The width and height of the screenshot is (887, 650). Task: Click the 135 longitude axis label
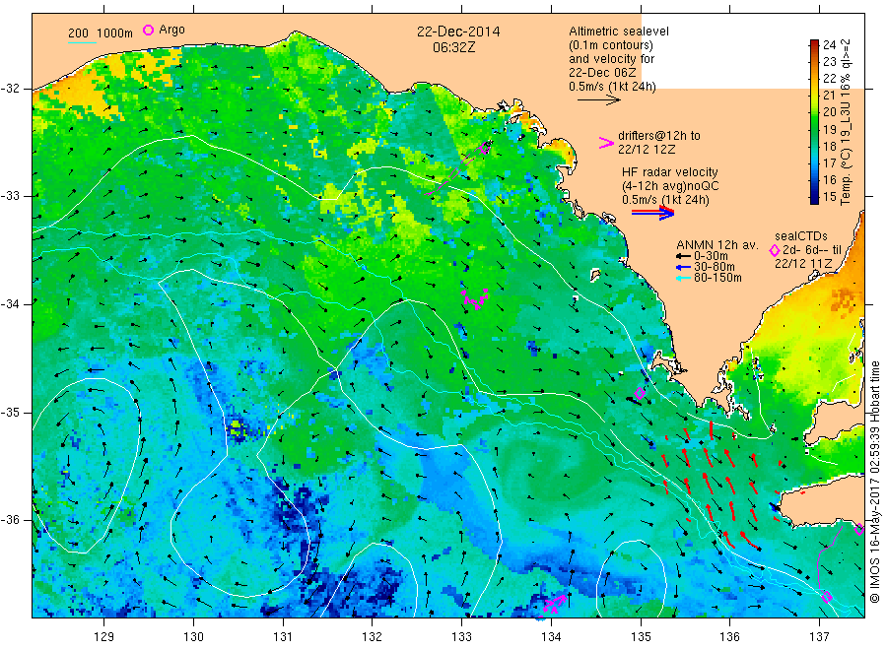[641, 637]
